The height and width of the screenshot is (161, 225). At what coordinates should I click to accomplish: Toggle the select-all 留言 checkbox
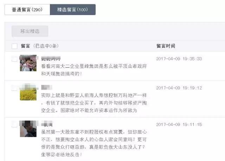tap(14, 46)
